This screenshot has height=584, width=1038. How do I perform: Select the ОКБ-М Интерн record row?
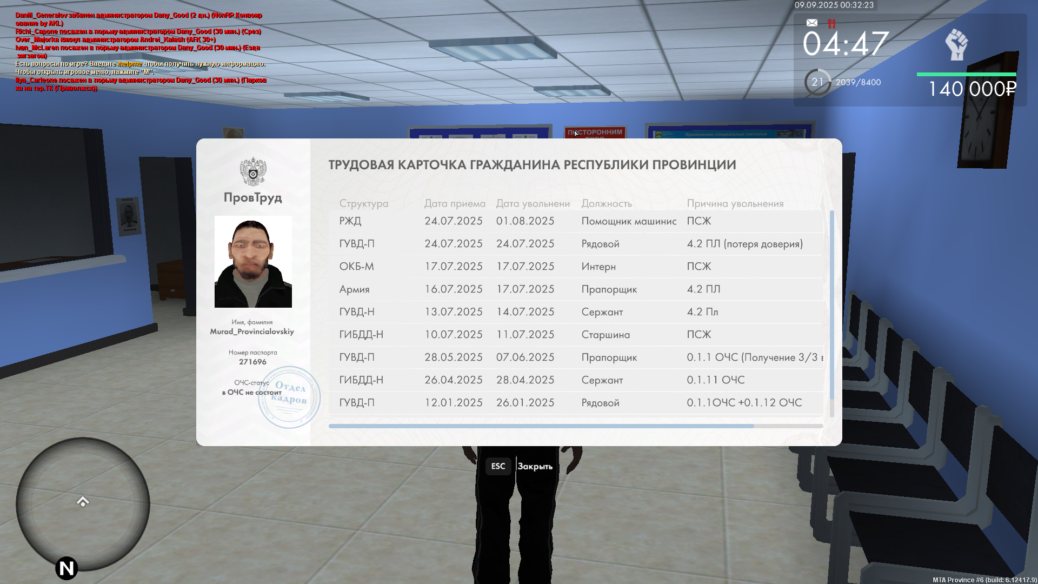click(x=576, y=267)
